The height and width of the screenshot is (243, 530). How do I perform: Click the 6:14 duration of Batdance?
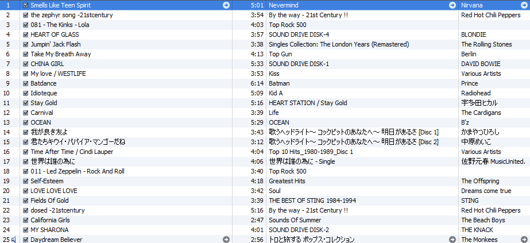tap(257, 83)
